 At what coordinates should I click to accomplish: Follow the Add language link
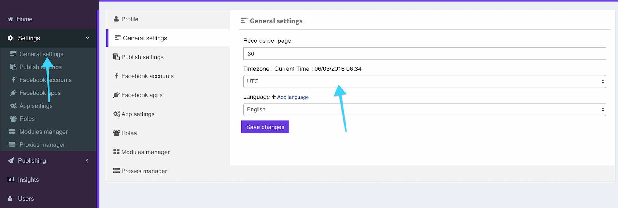pyautogui.click(x=293, y=97)
